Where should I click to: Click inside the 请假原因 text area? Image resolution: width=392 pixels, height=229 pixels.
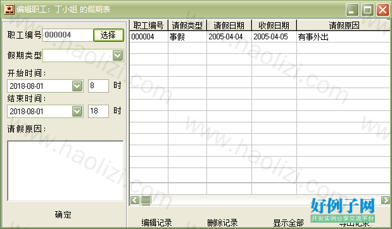65,171
